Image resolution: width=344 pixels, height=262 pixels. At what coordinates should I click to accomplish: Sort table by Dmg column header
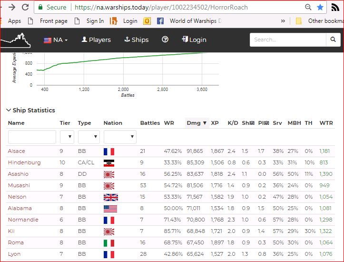coord(196,123)
